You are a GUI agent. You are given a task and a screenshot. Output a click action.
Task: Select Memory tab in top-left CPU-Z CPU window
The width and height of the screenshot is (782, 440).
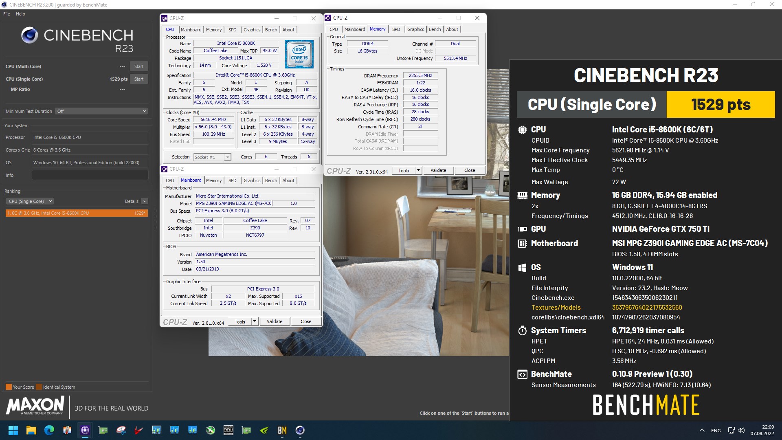click(214, 30)
